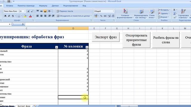Viewport: 191px width, 107px height.
Task: Toggle italic (К) formatting
Action: [x=9, y=16]
